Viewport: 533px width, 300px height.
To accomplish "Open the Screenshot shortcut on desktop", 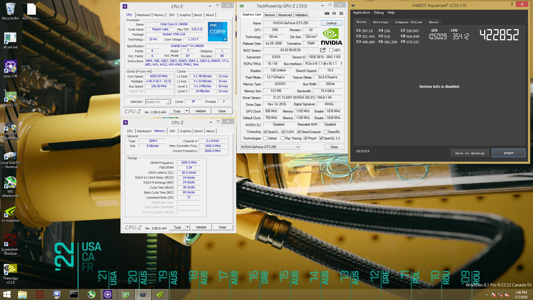I will 10,244.
